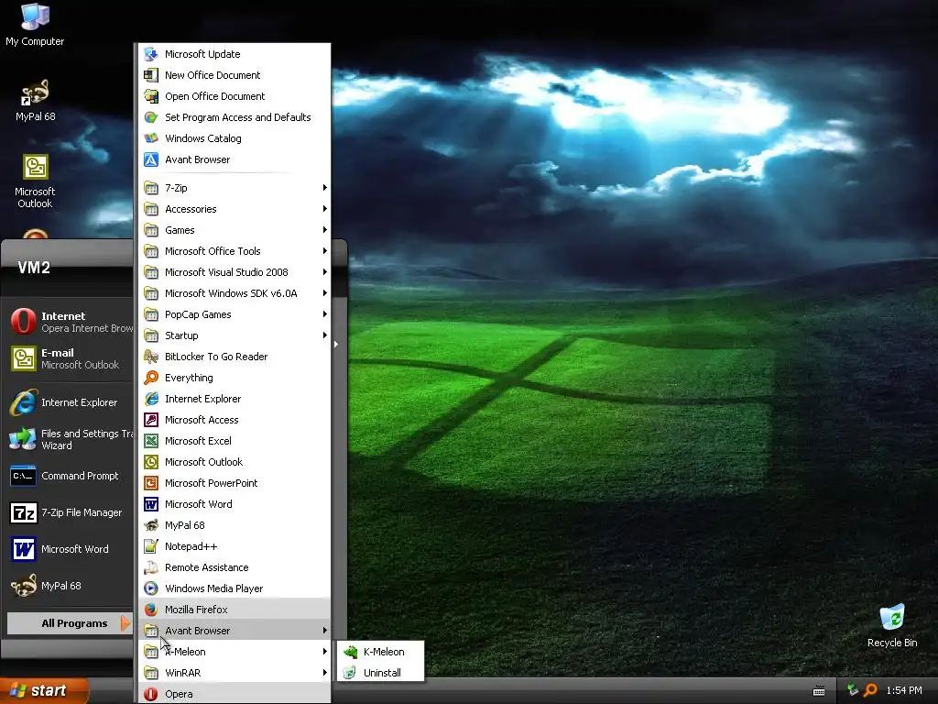
Task: Expand the Startup folder submenu arrow
Action: 325,335
